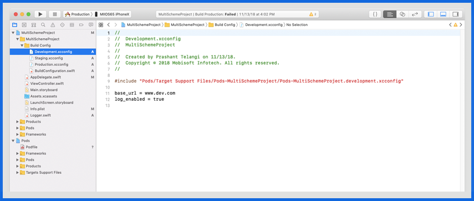The width and height of the screenshot is (474, 201).
Task: Click line number 9 in gutter
Action: 108,81
